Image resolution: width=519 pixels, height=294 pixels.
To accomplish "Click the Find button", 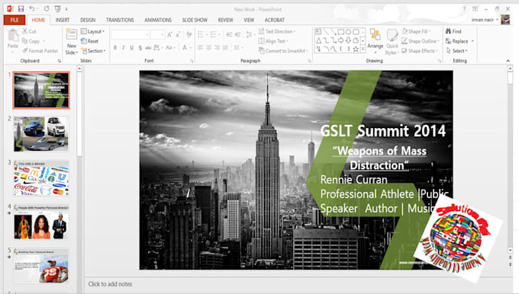I will click(453, 31).
